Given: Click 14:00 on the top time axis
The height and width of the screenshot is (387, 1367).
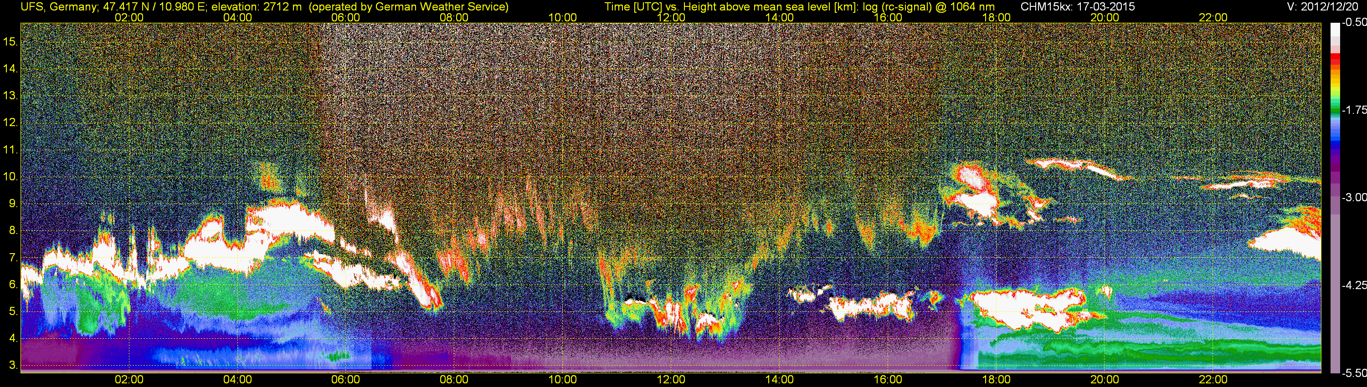Looking at the screenshot, I should [x=780, y=17].
